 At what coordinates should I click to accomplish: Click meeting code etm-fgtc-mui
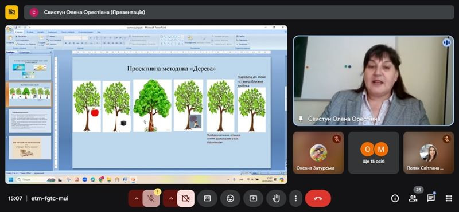click(x=50, y=199)
